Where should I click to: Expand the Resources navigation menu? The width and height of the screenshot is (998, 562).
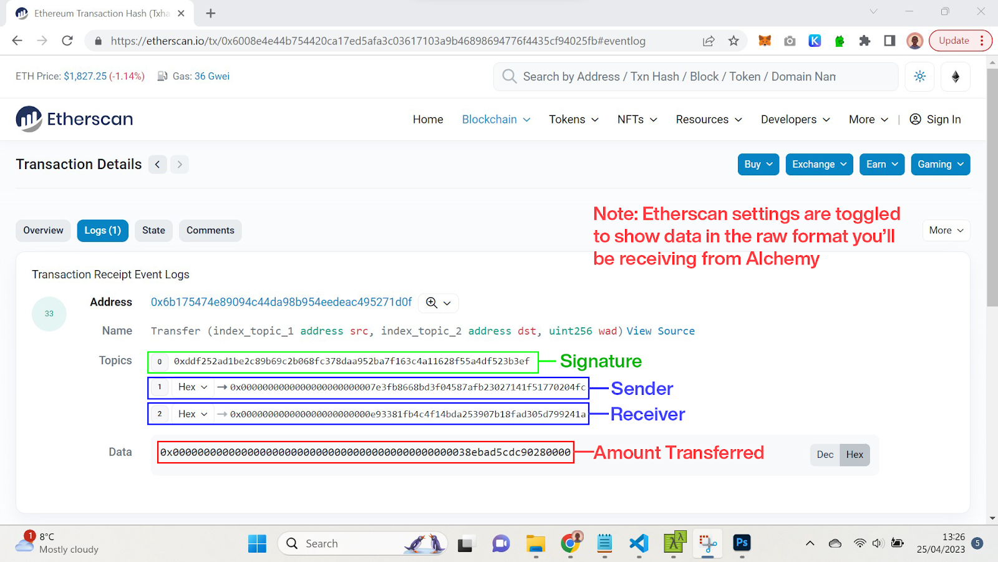coord(709,120)
